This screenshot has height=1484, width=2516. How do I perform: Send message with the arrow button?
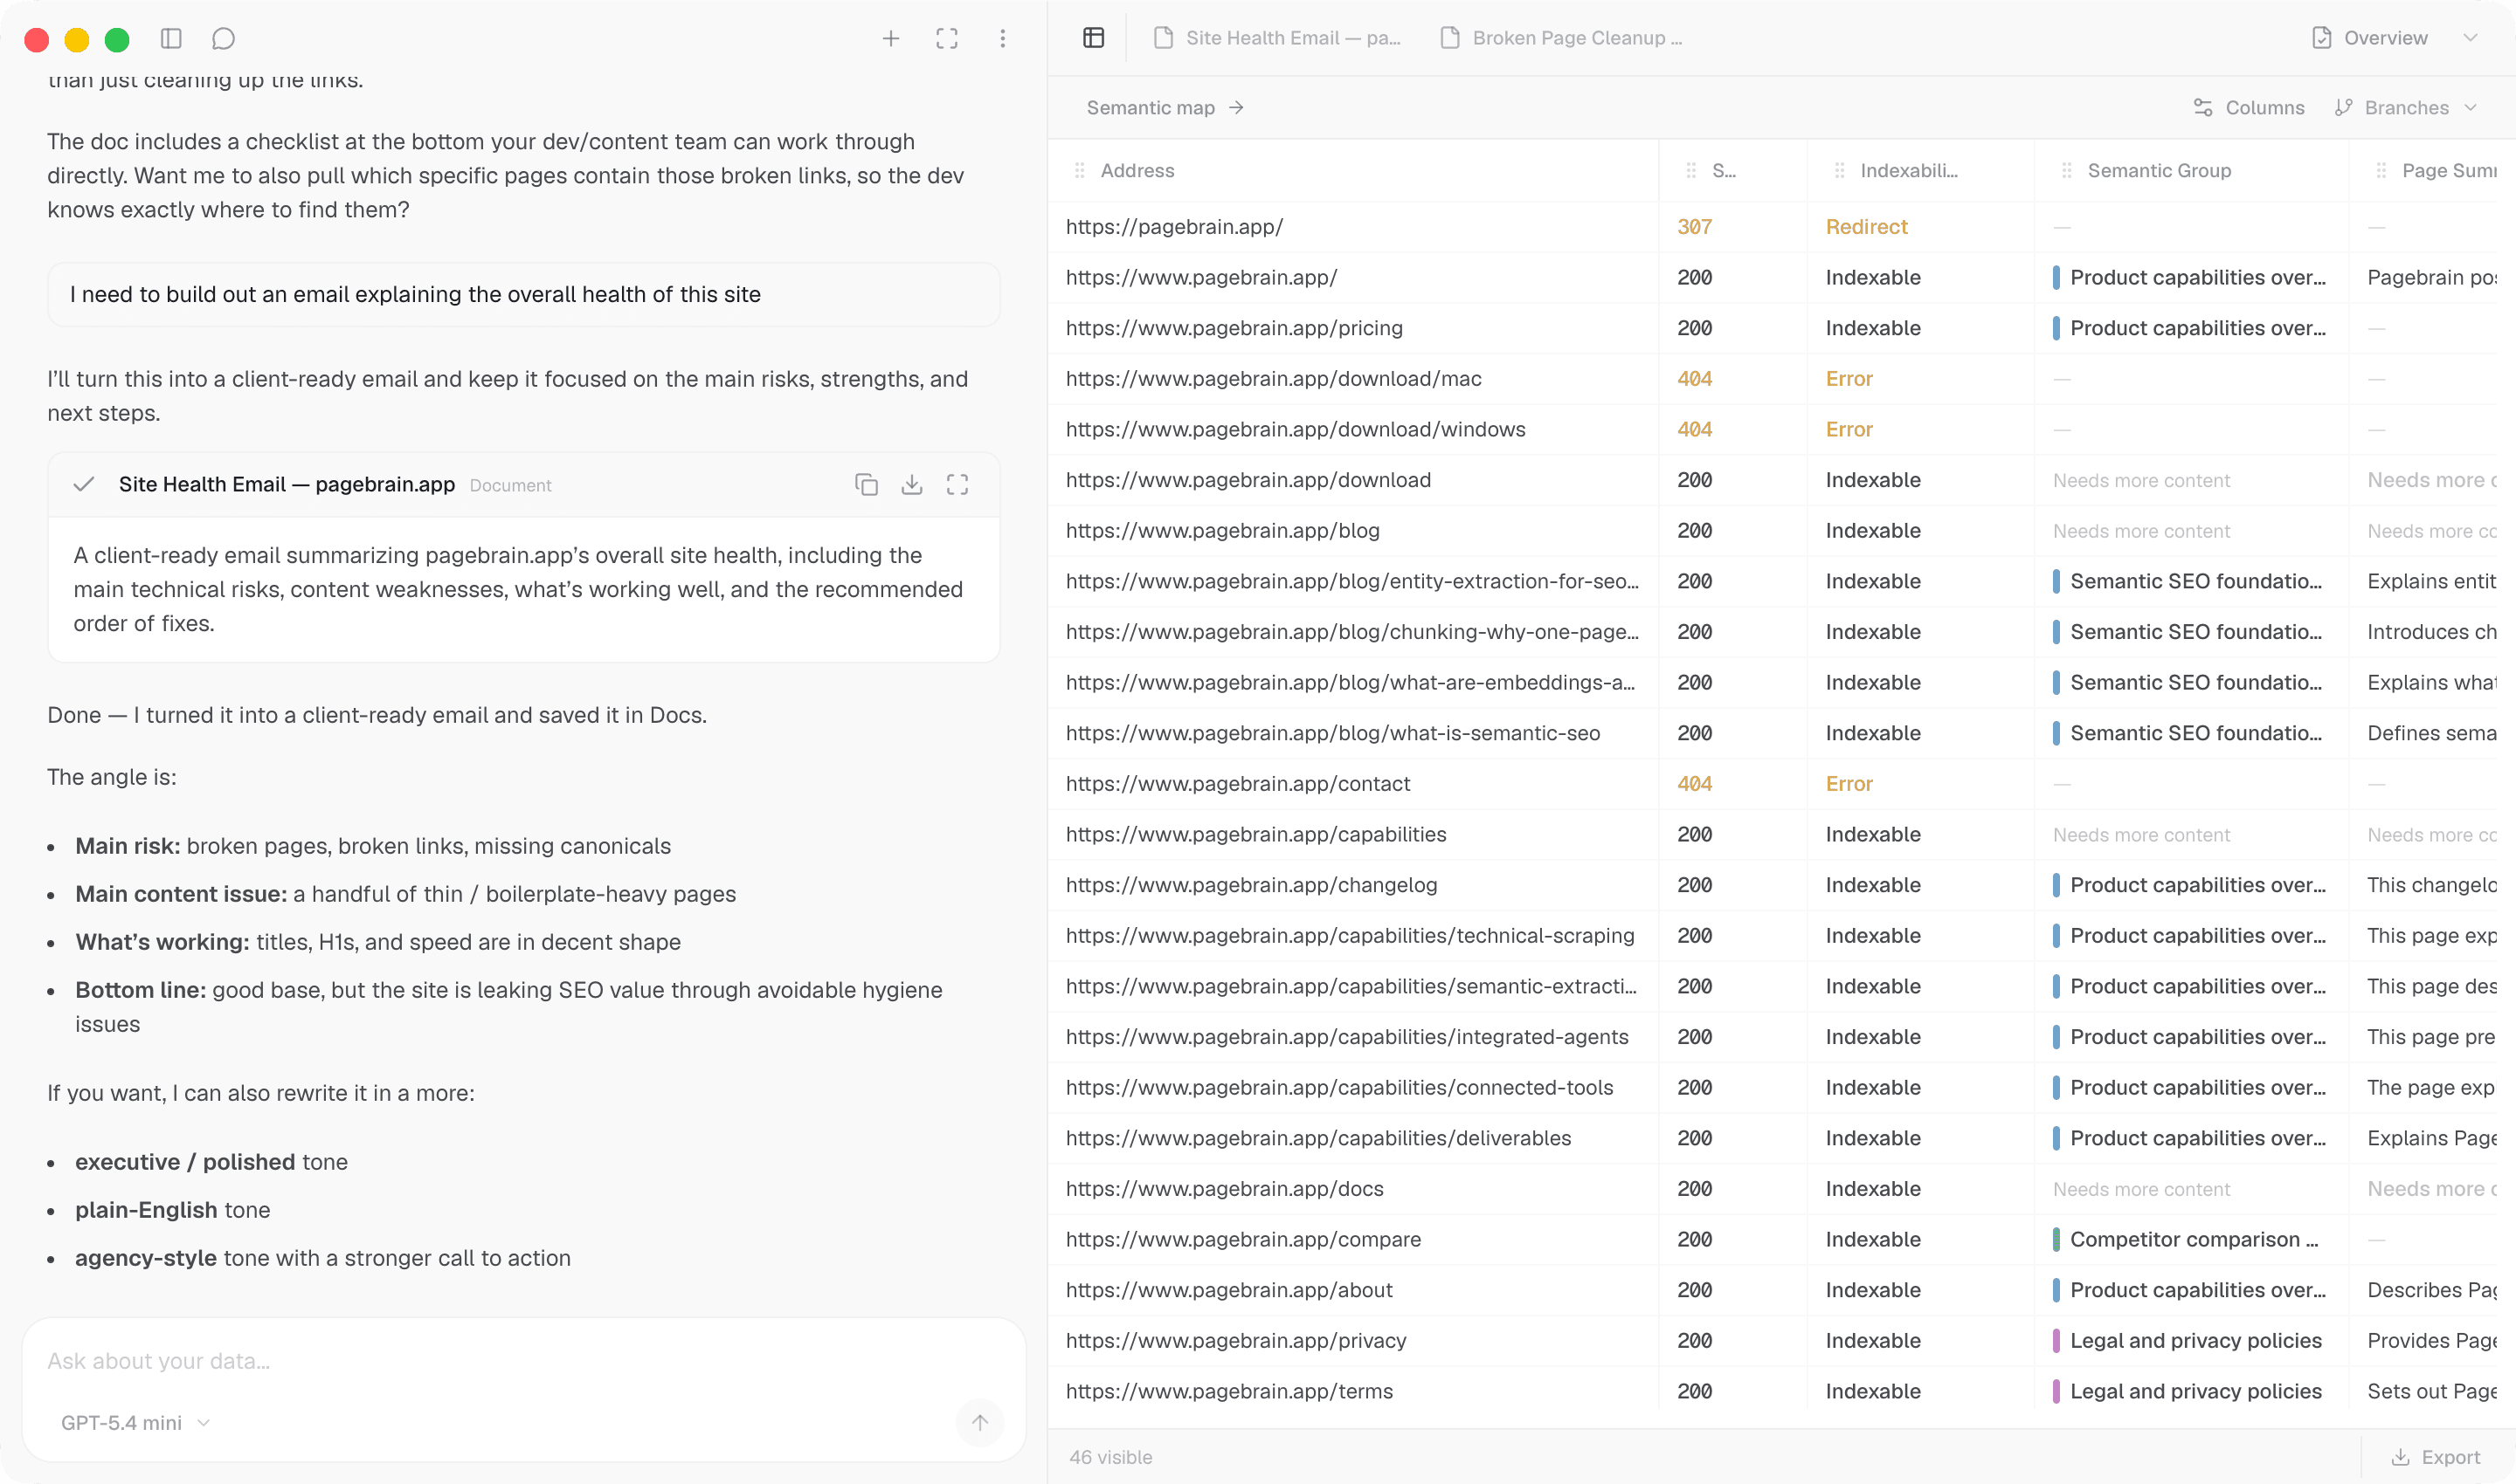point(980,1422)
